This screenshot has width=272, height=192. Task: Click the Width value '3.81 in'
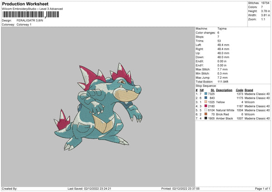pos(265,15)
